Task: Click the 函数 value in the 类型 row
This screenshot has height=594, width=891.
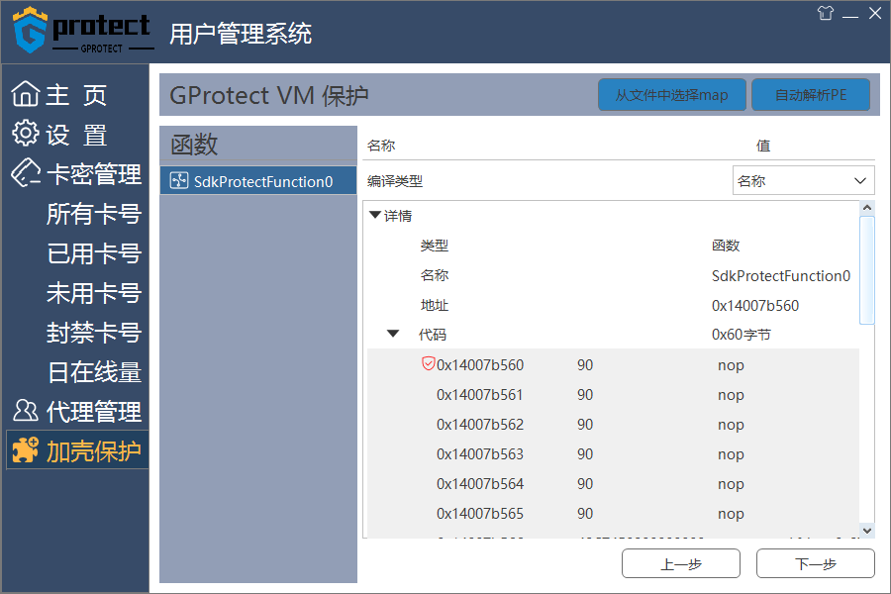Action: [x=726, y=245]
